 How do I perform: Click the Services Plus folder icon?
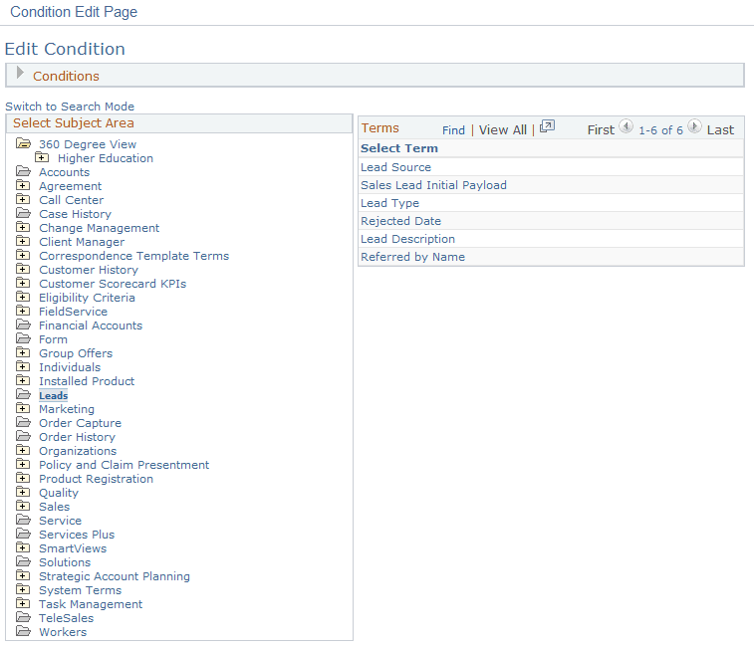[x=23, y=534]
